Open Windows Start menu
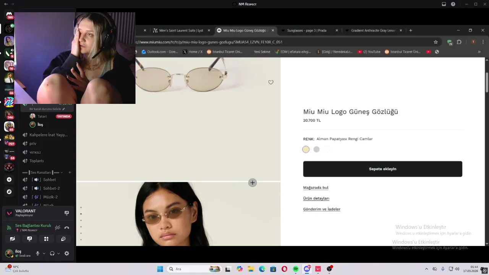489x275 pixels. pos(160,269)
